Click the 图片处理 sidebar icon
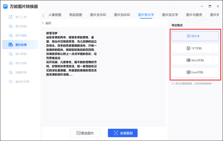This screenshot has width=223, height=141. (11, 45)
